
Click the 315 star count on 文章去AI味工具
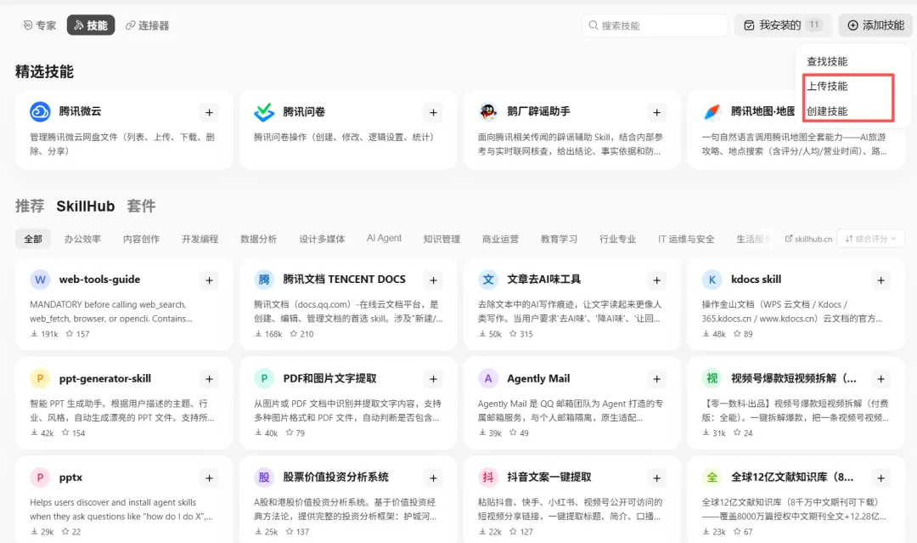(521, 334)
